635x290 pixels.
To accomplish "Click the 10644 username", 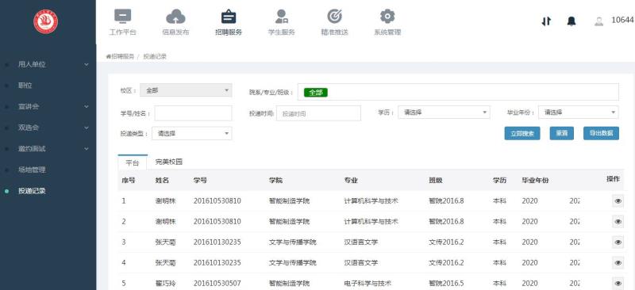I will [622, 21].
